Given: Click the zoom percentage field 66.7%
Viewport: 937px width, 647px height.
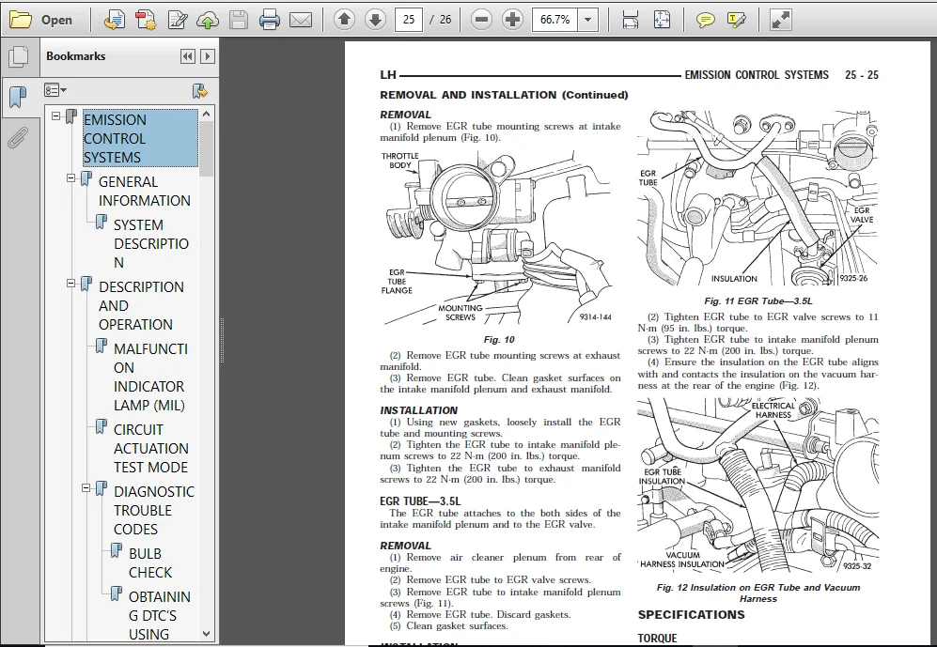Looking at the screenshot, I should [555, 20].
